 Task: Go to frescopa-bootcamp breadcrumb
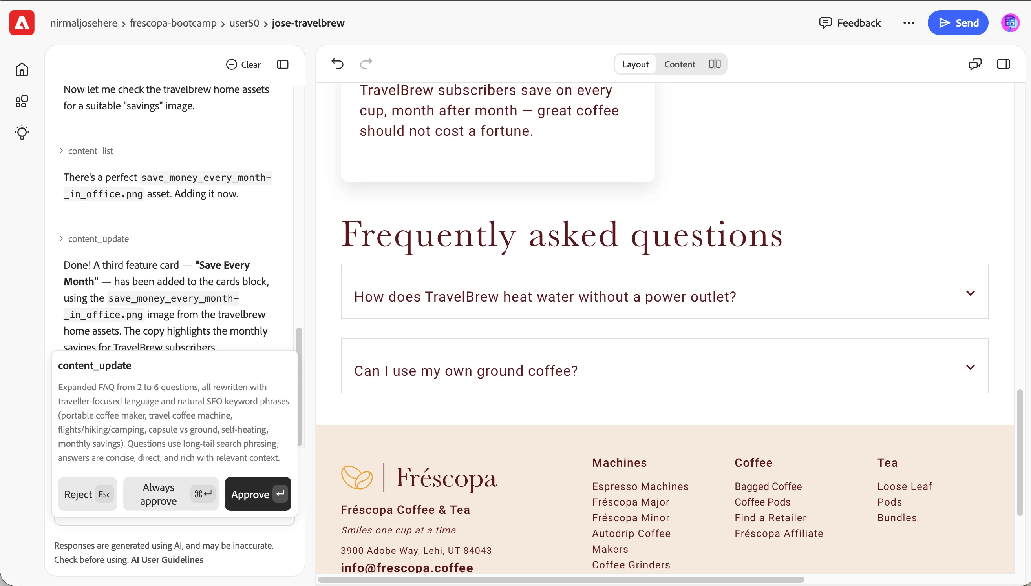coord(173,23)
